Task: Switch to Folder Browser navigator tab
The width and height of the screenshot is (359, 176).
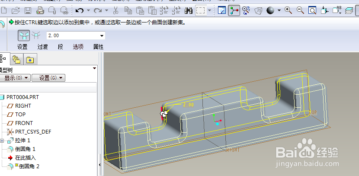Action: (x=16, y=60)
